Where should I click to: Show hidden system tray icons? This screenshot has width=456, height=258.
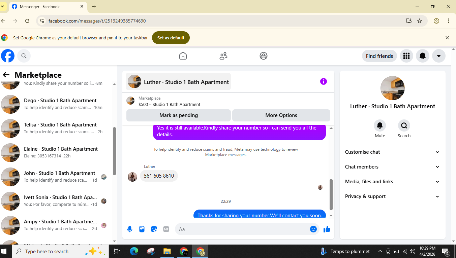coord(380,251)
